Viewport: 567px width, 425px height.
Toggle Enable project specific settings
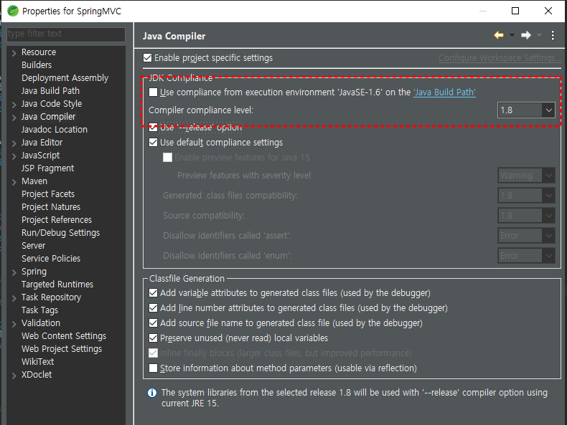(148, 58)
